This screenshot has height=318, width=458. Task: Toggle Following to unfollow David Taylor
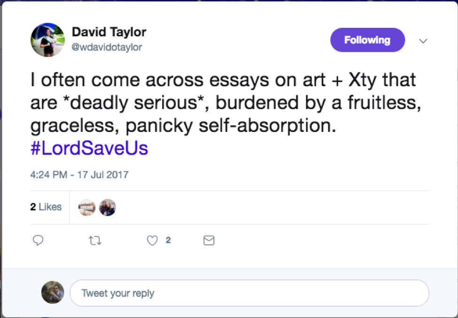(x=367, y=40)
